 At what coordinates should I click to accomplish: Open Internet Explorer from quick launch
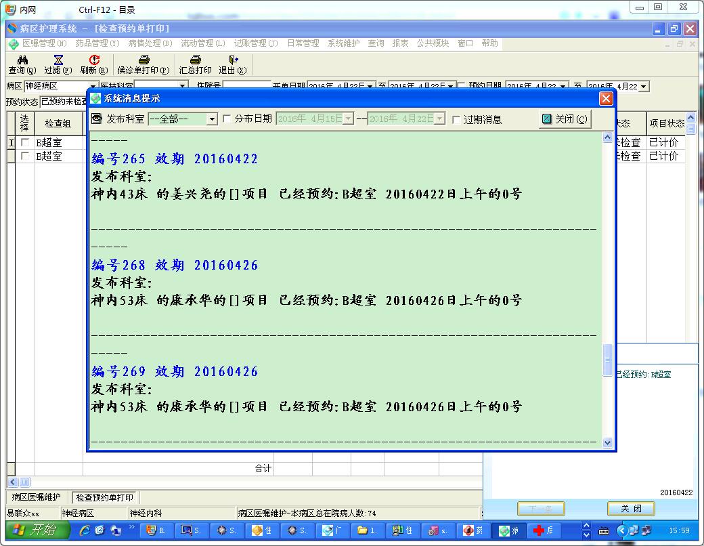click(x=85, y=530)
